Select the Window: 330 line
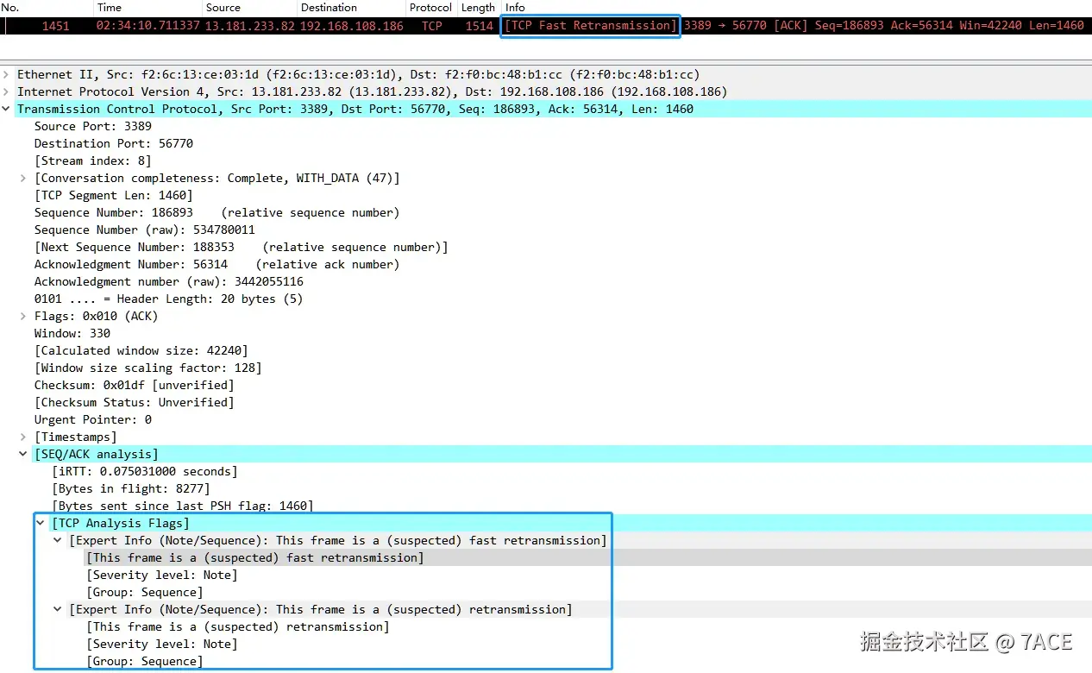This screenshot has width=1092, height=673. (x=72, y=334)
